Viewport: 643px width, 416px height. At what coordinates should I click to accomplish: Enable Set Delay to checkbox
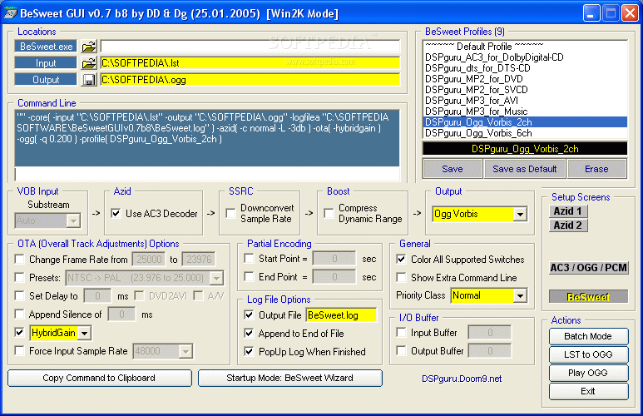click(x=19, y=295)
